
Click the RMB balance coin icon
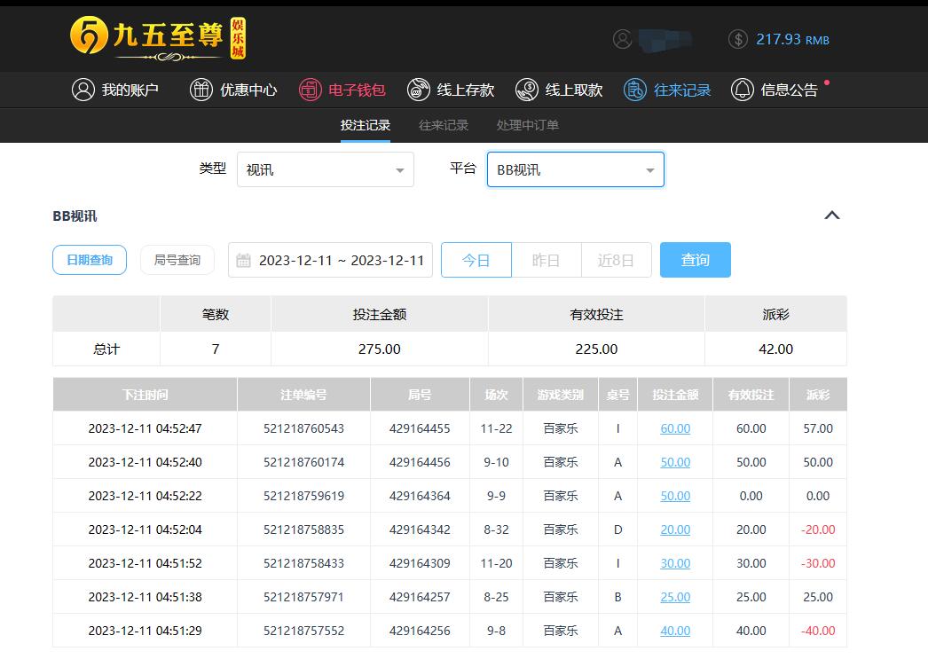[737, 39]
